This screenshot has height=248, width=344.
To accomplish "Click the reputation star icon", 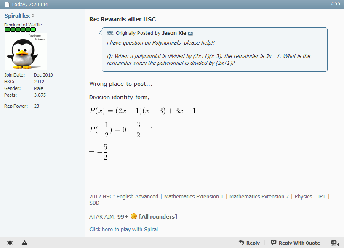I will coord(10,243).
